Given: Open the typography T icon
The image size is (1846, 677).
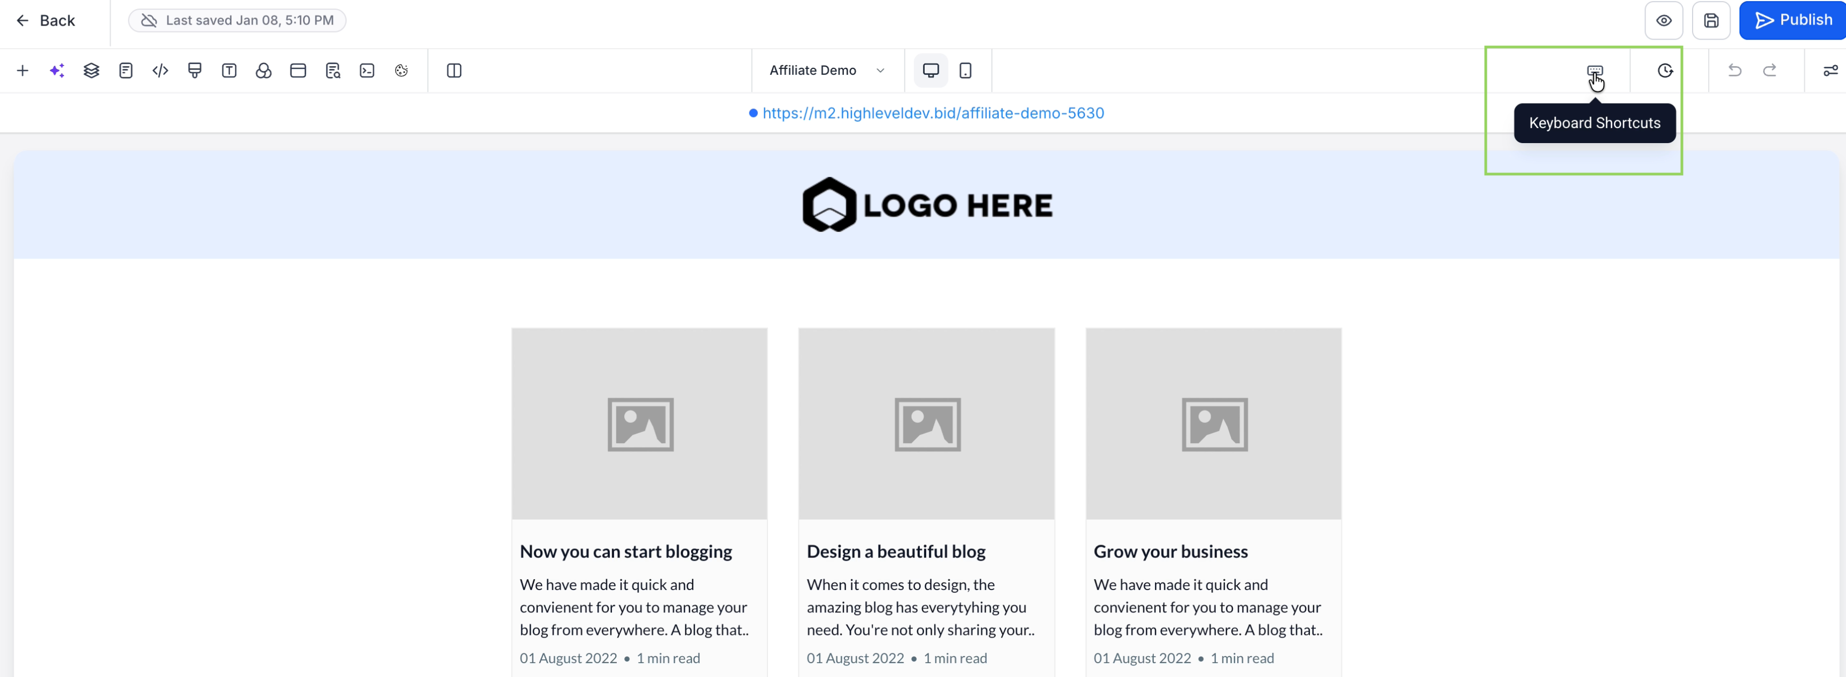Looking at the screenshot, I should tap(229, 70).
